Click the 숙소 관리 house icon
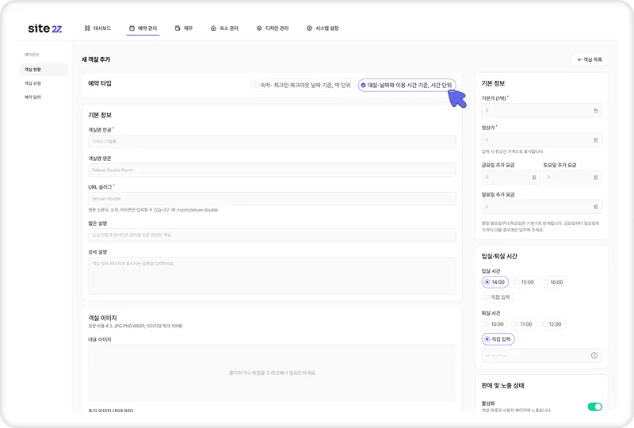 (x=213, y=29)
